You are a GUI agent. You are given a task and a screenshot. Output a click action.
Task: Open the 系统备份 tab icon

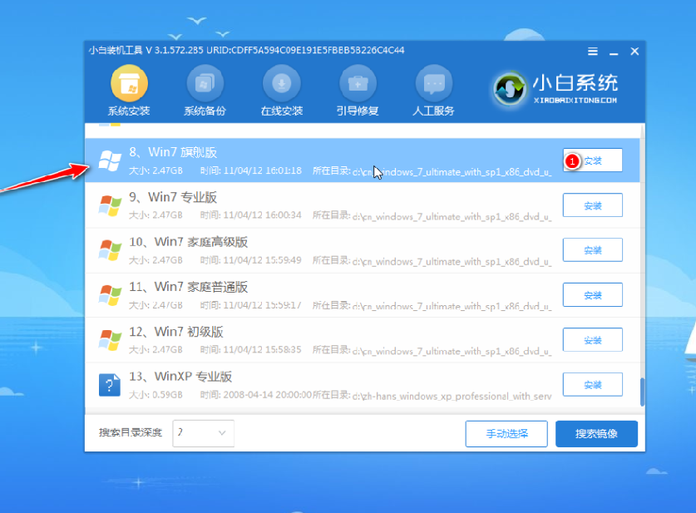(205, 83)
